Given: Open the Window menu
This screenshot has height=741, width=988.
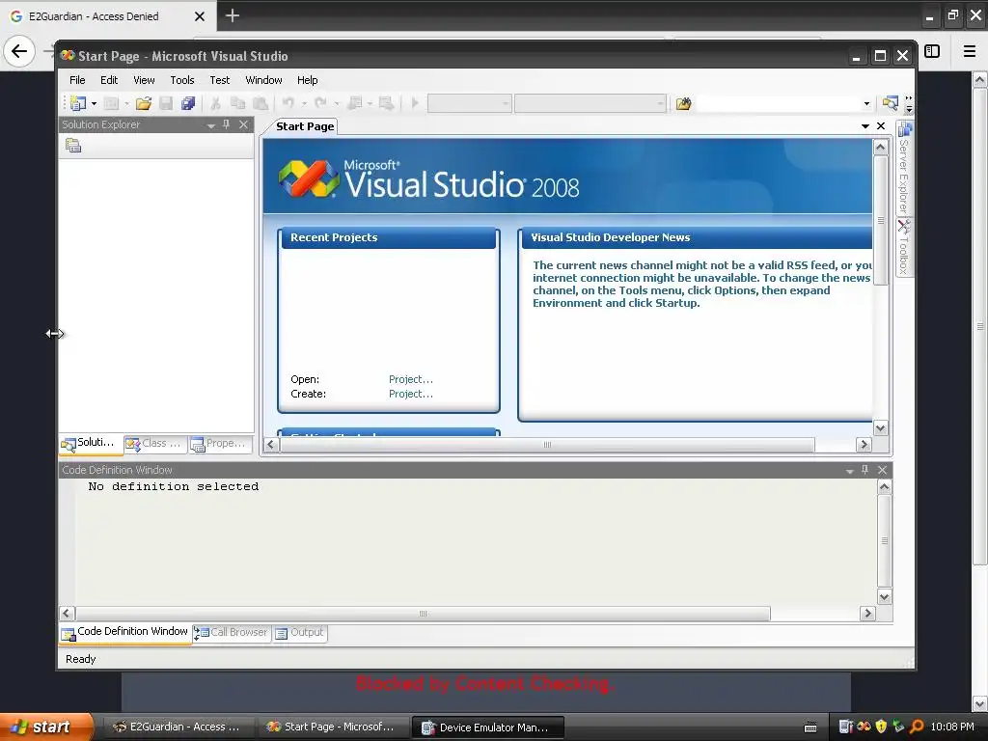Looking at the screenshot, I should click(x=263, y=80).
